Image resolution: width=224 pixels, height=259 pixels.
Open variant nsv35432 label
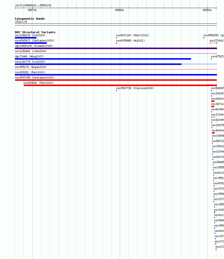(218, 146)
